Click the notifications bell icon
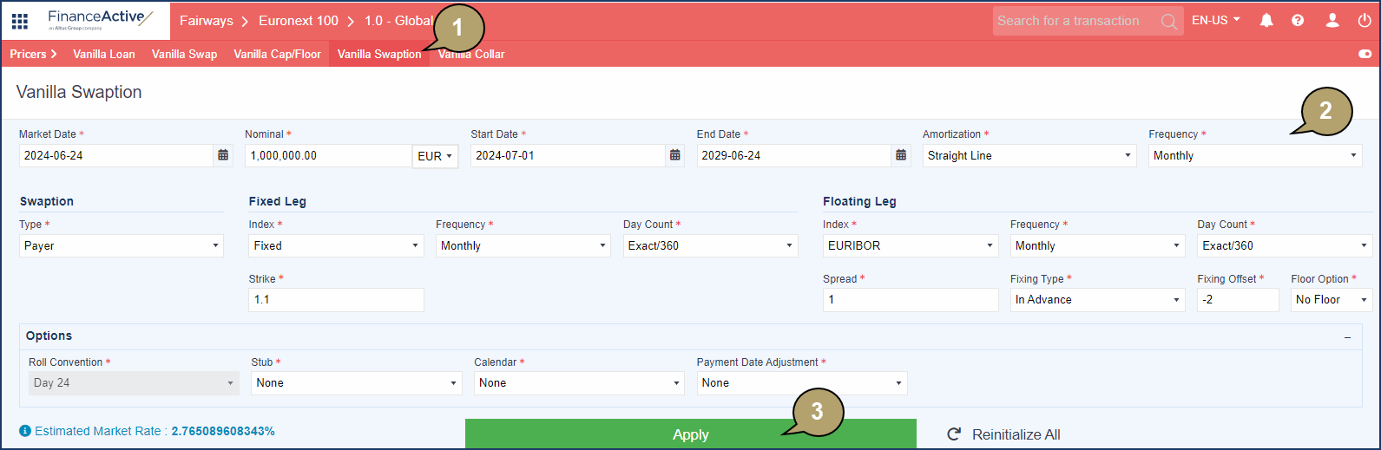The height and width of the screenshot is (450, 1381). [x=1266, y=21]
